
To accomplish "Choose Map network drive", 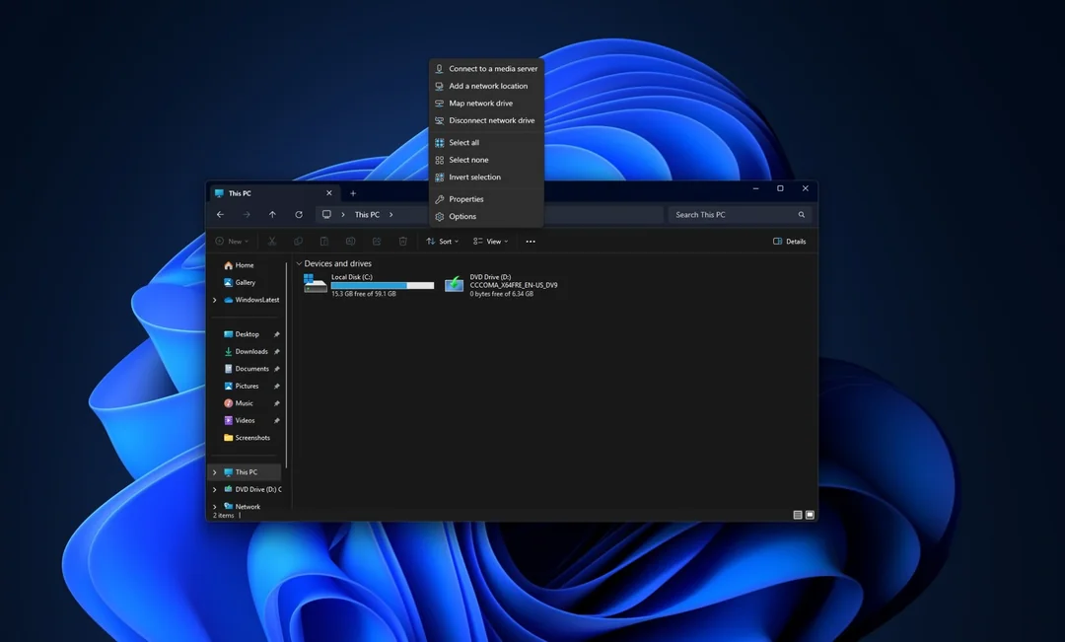I will pyautogui.click(x=486, y=104).
